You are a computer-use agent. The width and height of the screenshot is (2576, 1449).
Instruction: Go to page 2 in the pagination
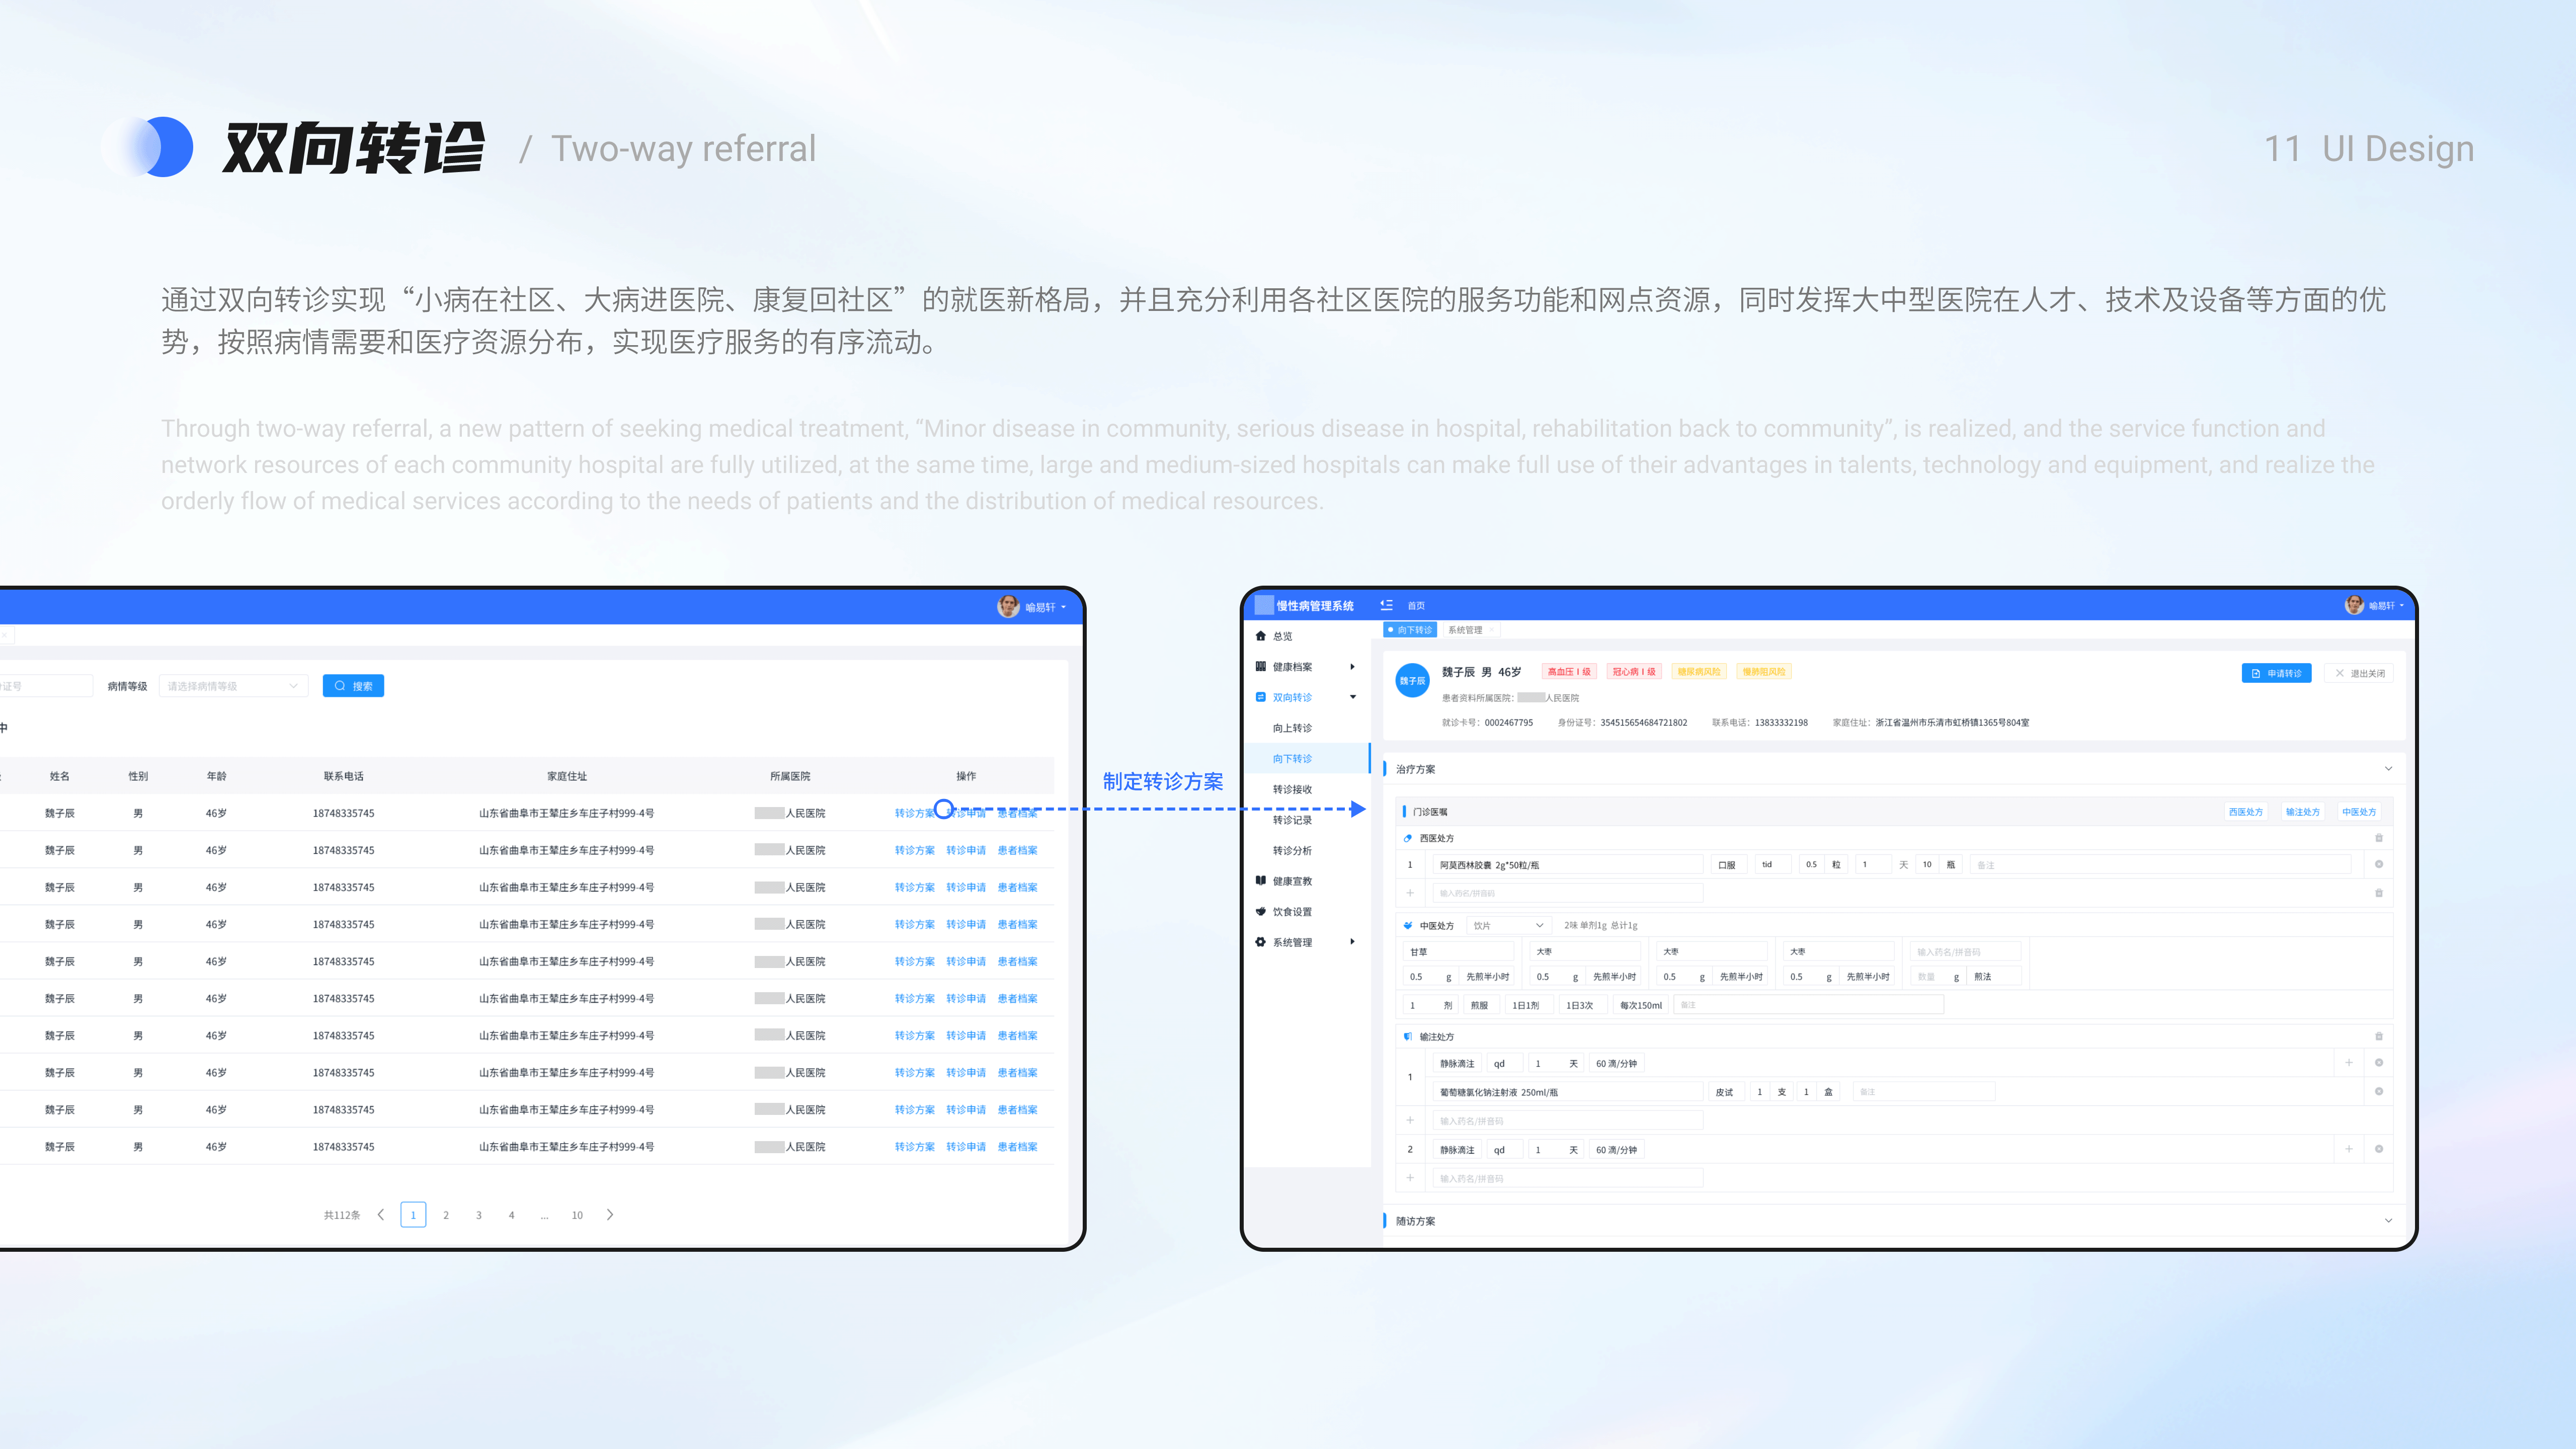(446, 1215)
